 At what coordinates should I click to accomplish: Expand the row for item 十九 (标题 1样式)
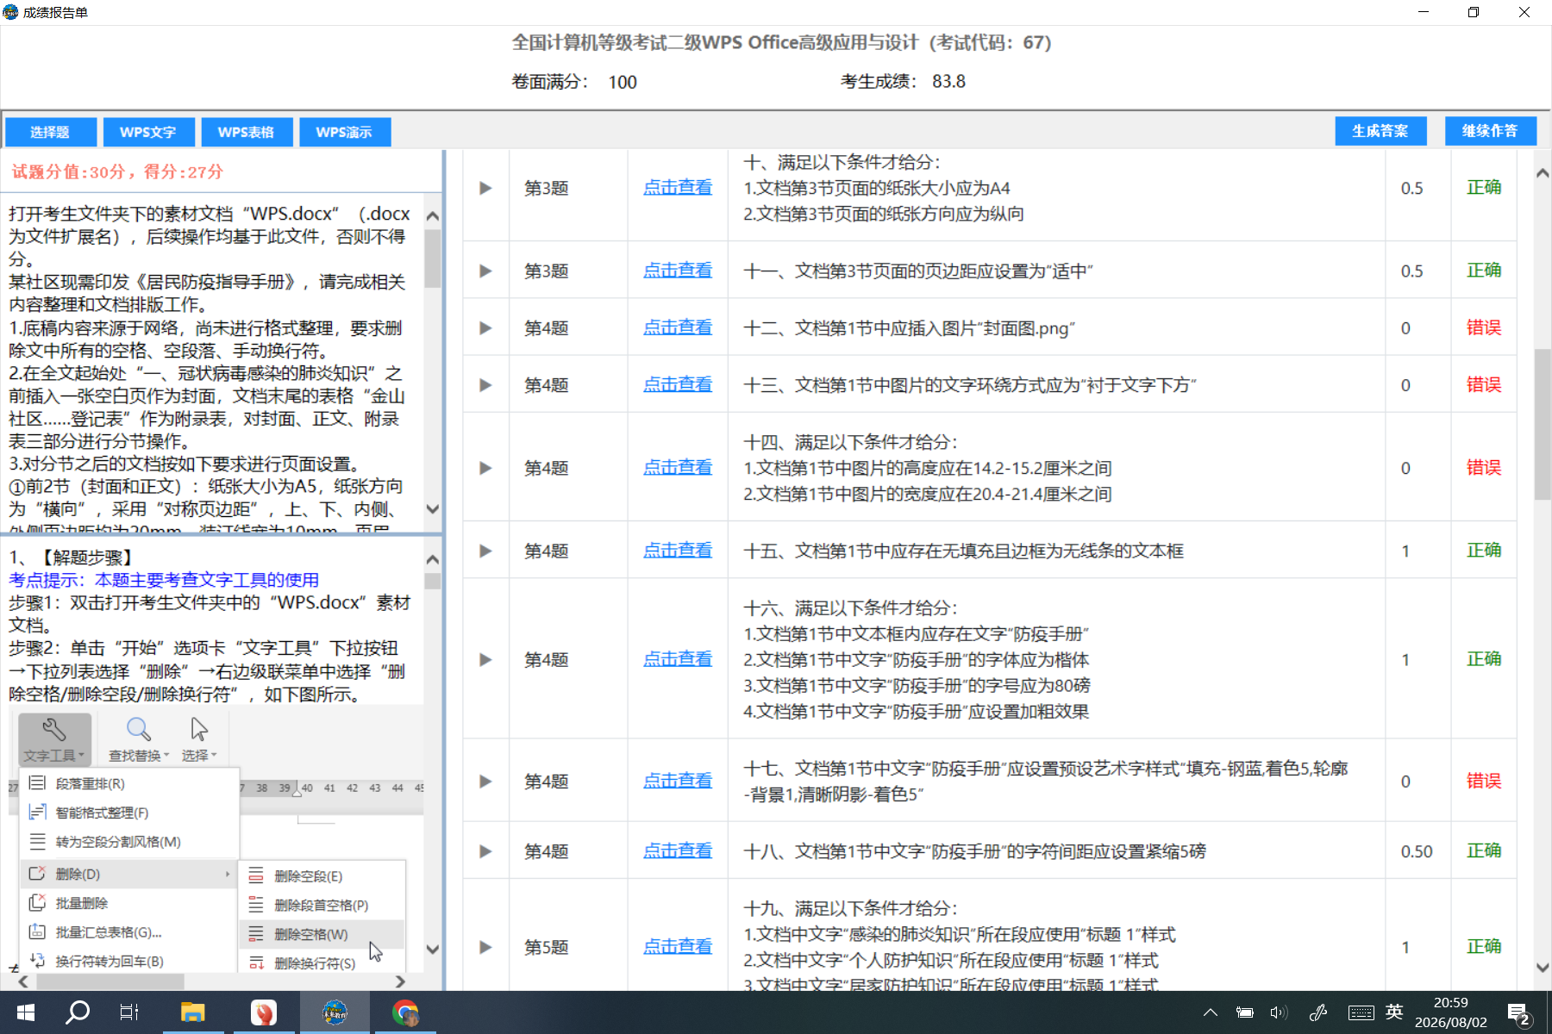pos(485,947)
